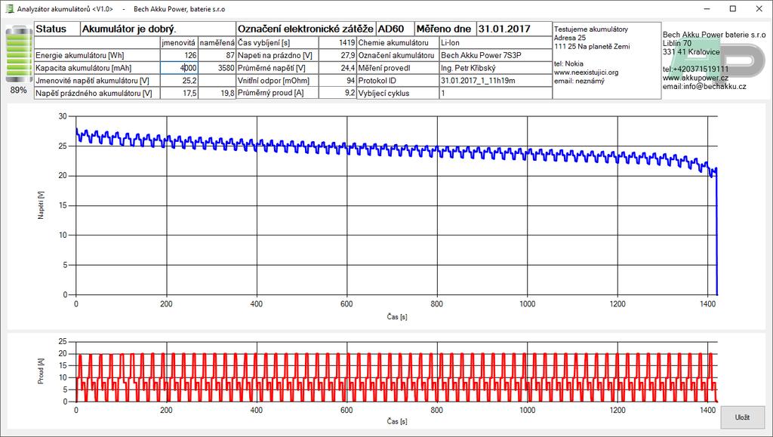This screenshot has width=773, height=437.
Task: Click the app icon in the title bar
Action: [x=9, y=9]
